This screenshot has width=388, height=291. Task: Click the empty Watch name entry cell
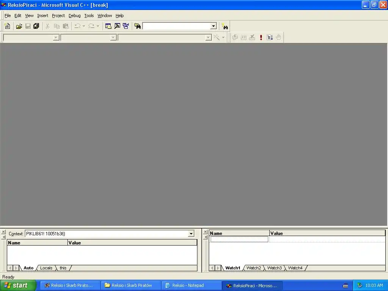point(239,239)
